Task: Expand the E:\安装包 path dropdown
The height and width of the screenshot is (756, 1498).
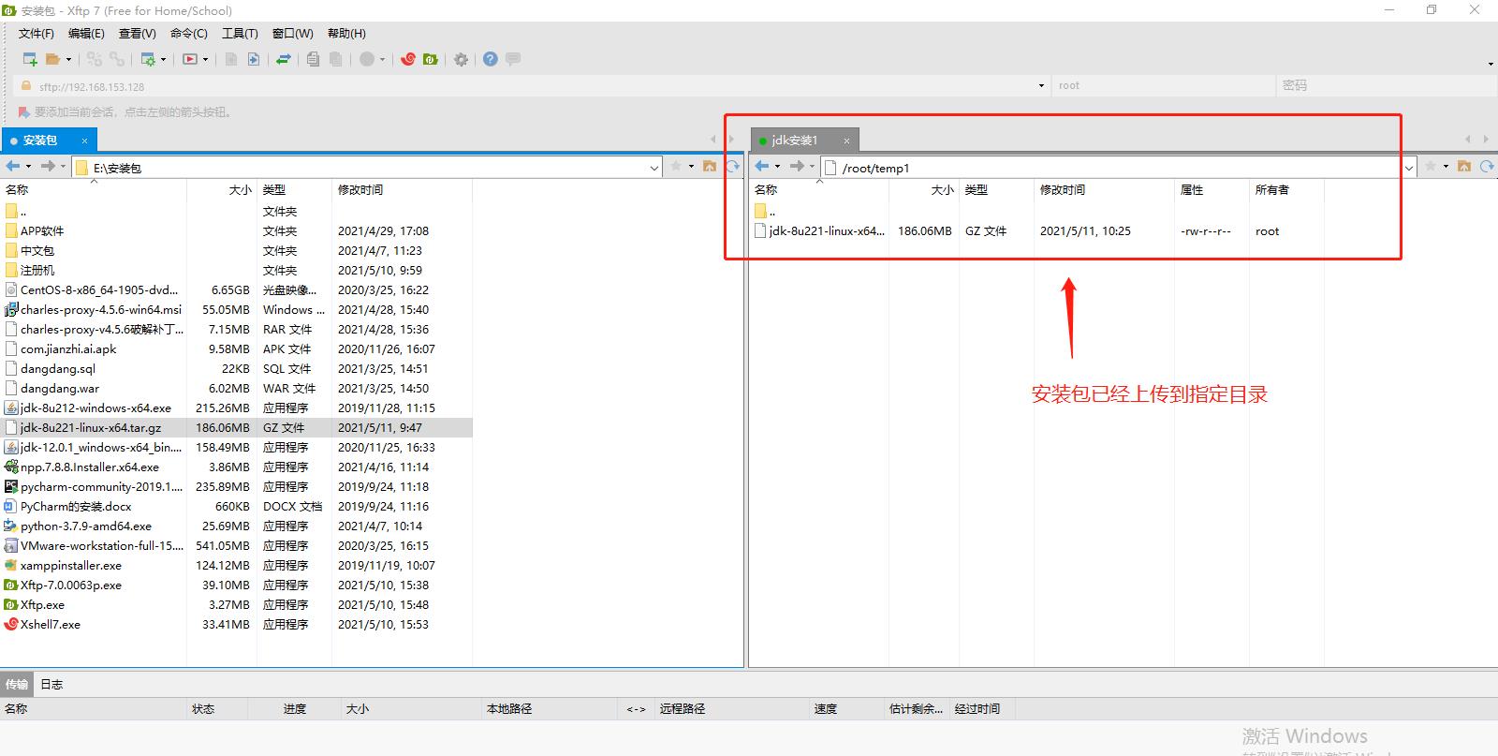Action: pyautogui.click(x=654, y=168)
